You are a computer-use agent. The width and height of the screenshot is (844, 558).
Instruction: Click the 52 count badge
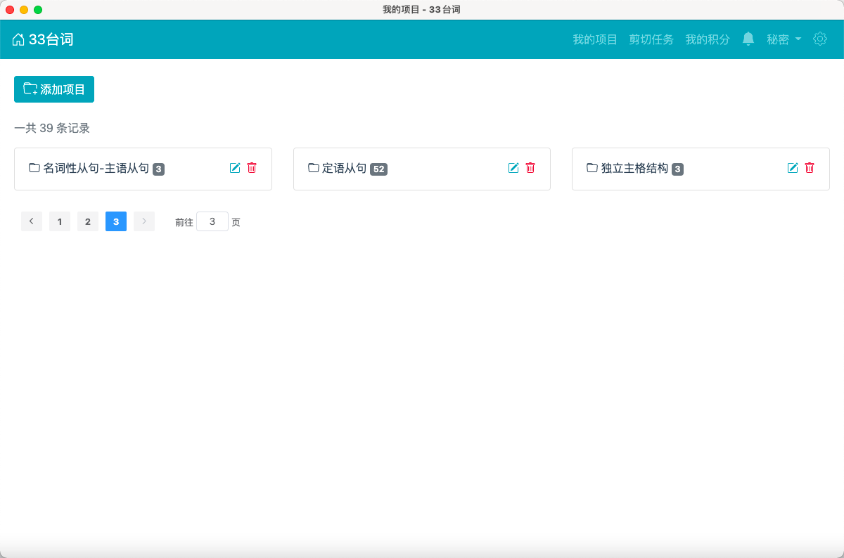(x=379, y=169)
